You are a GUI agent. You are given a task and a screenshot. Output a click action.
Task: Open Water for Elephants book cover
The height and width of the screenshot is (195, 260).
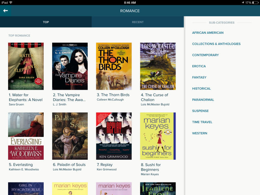pyautogui.click(x=26, y=66)
